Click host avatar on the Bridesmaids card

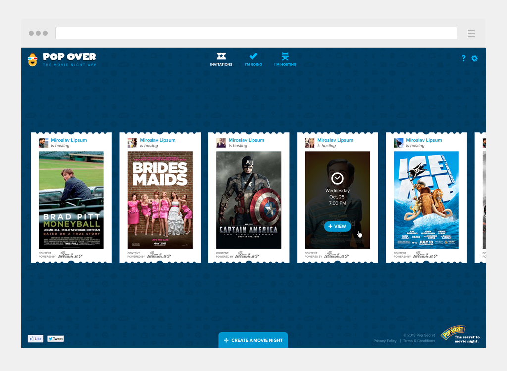pos(132,143)
